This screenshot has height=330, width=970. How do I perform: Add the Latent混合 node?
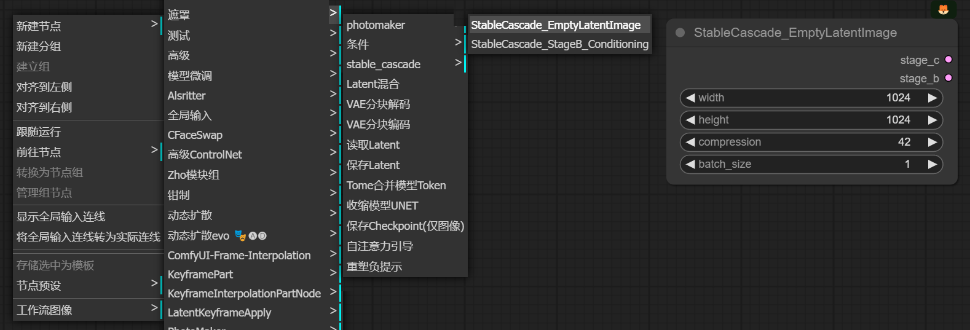click(404, 84)
